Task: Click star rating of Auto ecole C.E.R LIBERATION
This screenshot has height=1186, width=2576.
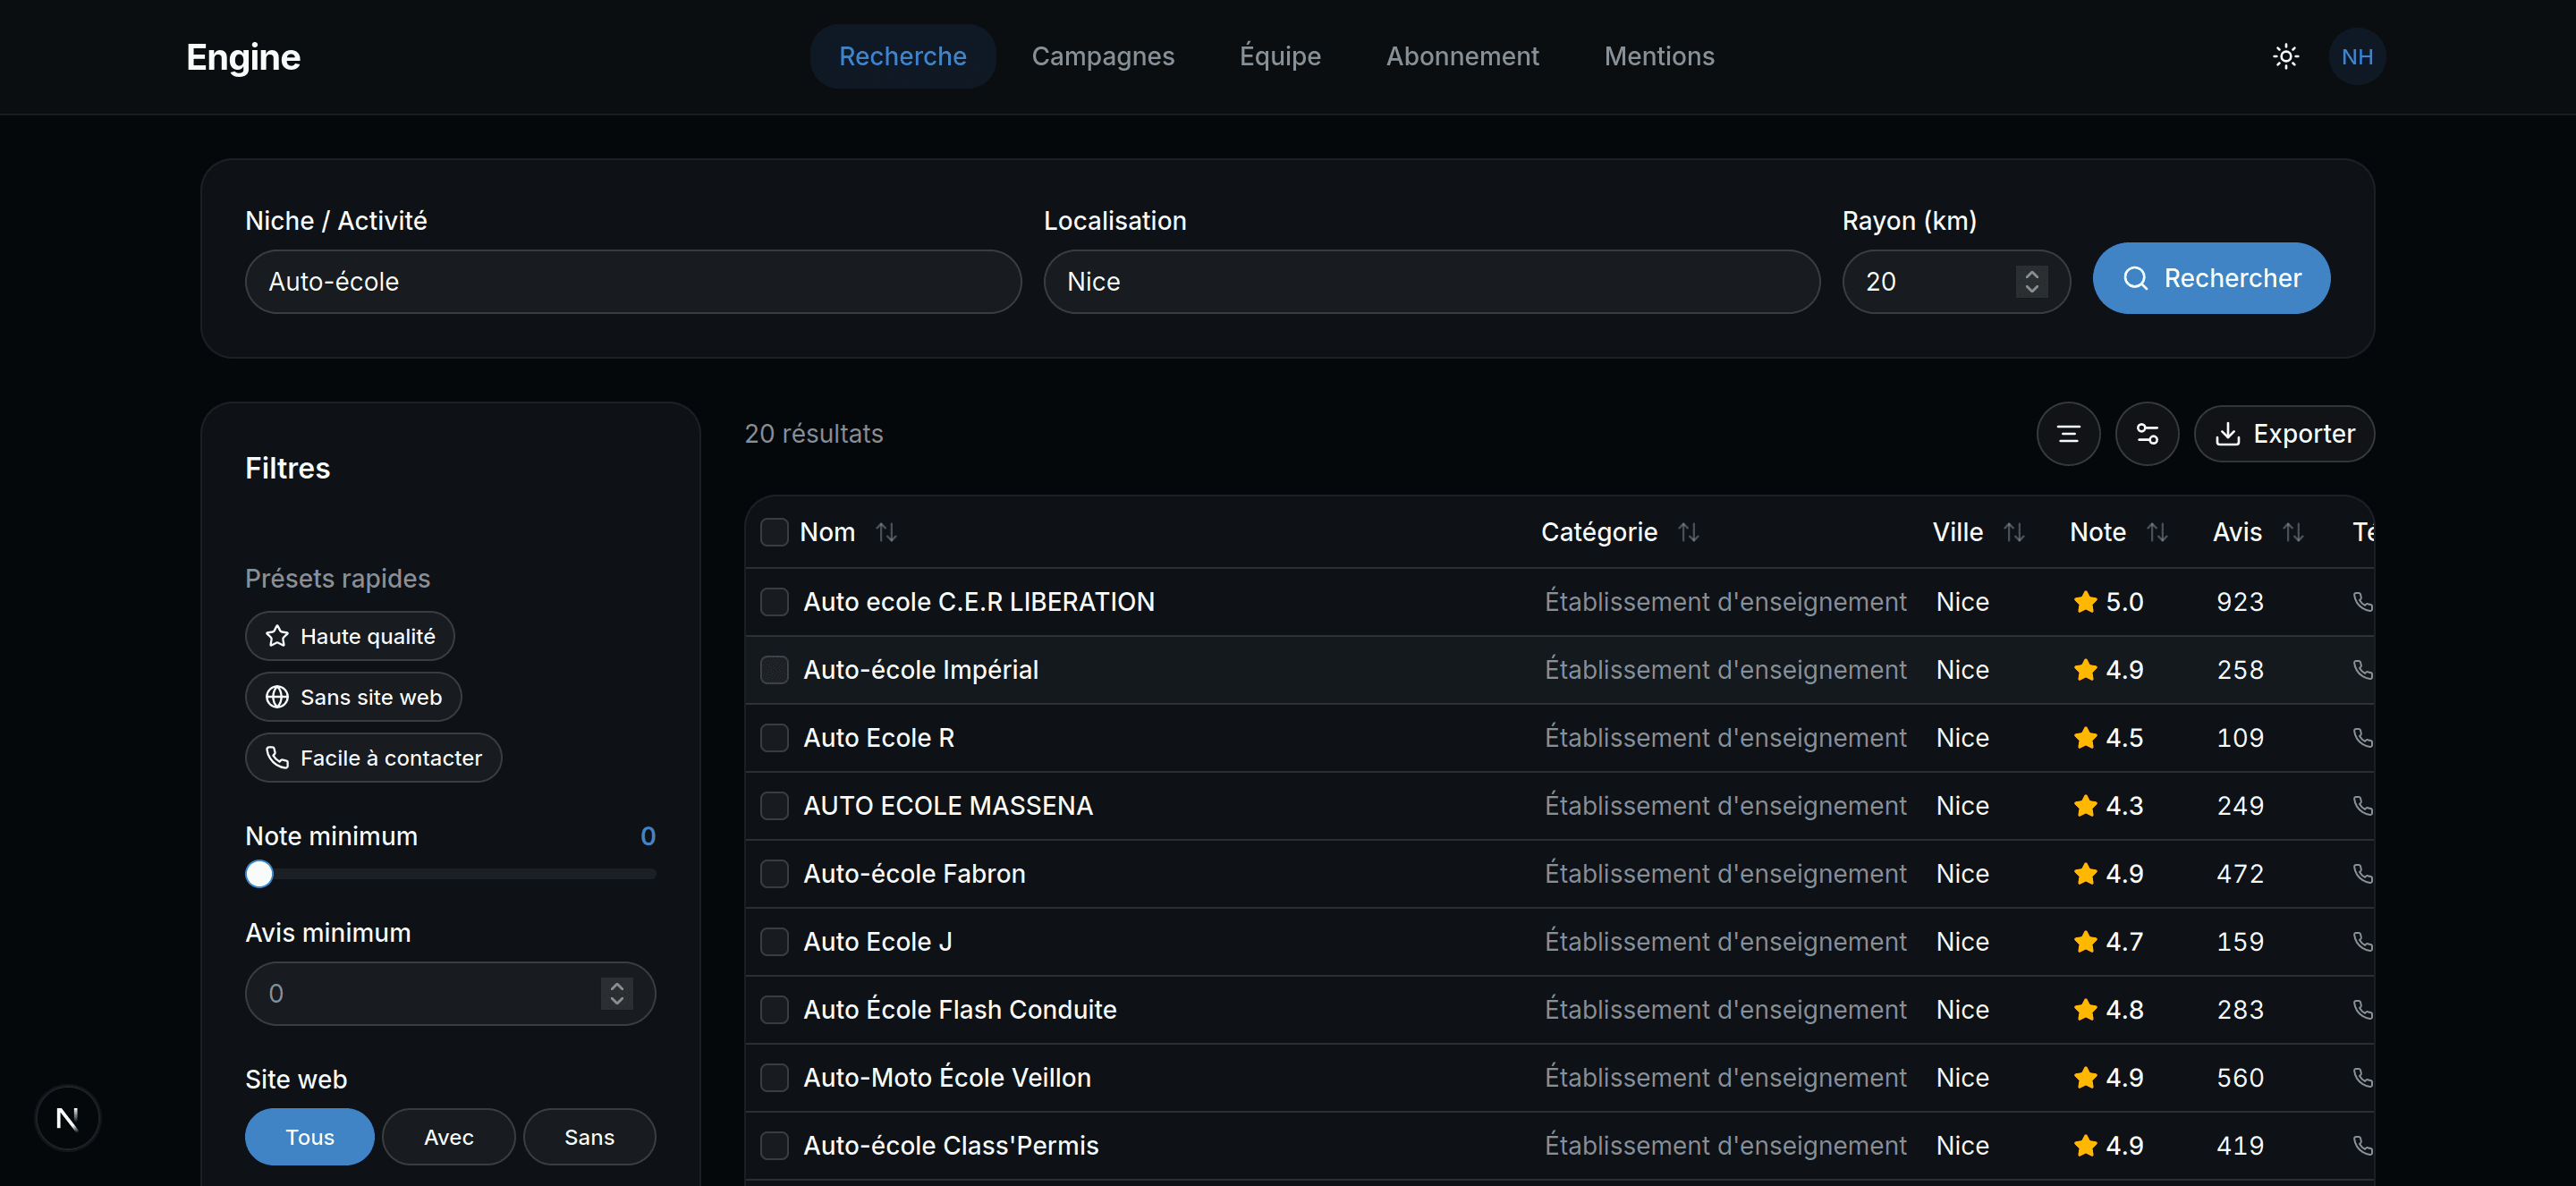Action: tap(2108, 601)
